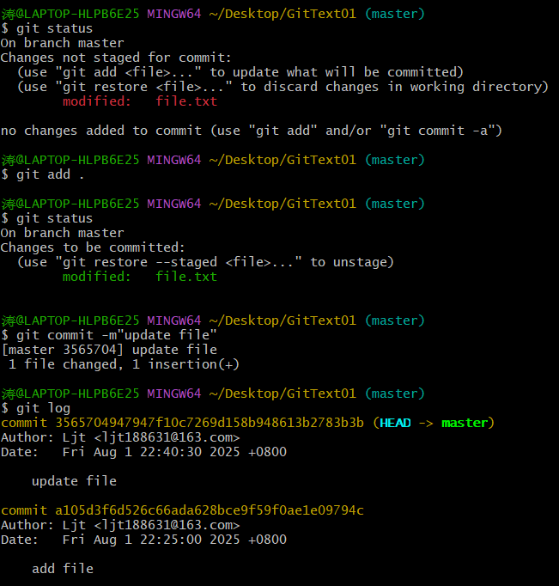Click the prompt line directly above "git add ."
This screenshot has height=586, width=559.
(x=213, y=160)
